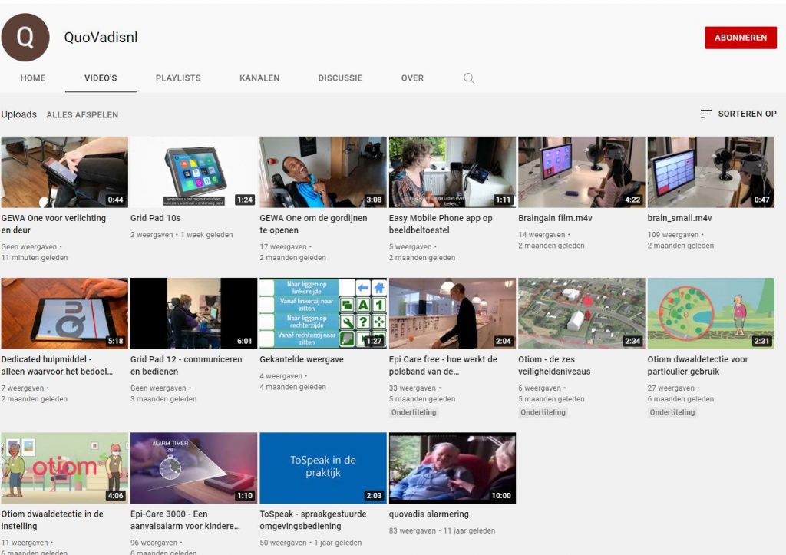Viewport: 786px width, 555px height.
Task: Click Ondertiteling badge under Otiom particulier gebruik
Action: pos(672,412)
